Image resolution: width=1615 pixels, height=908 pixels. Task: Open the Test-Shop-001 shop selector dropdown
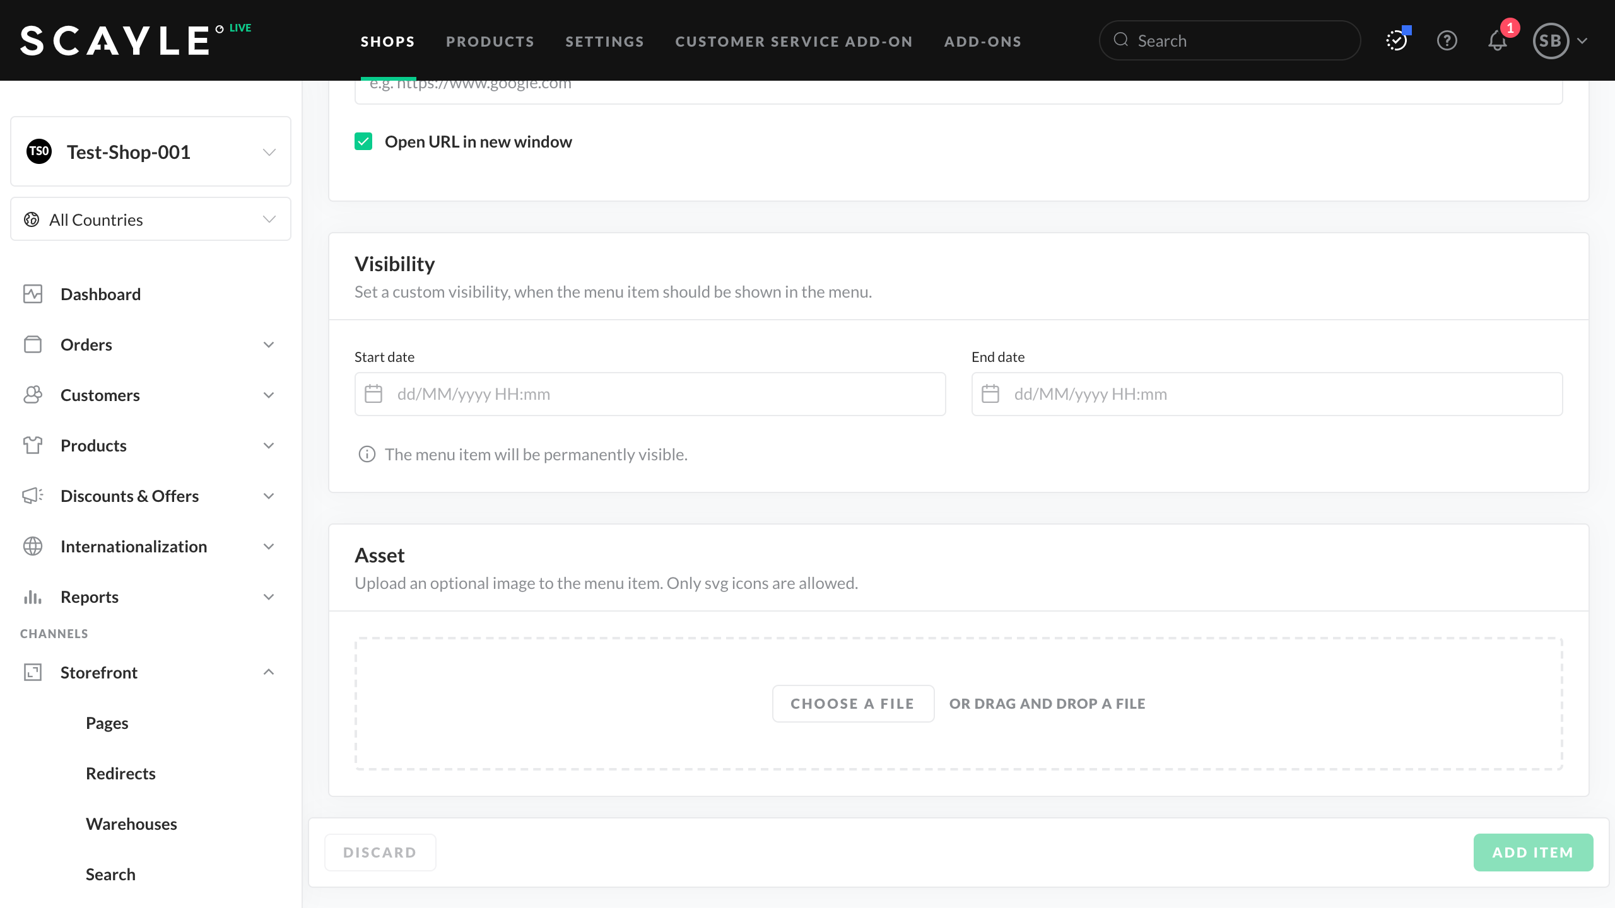(150, 152)
